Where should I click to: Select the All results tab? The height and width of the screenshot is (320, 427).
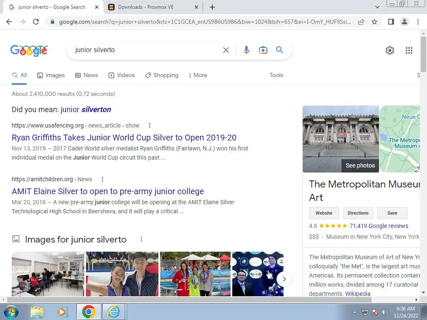[19, 75]
